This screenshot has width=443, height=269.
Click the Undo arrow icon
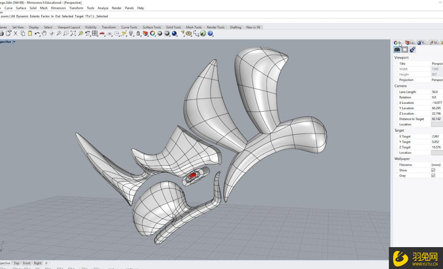click(37, 33)
